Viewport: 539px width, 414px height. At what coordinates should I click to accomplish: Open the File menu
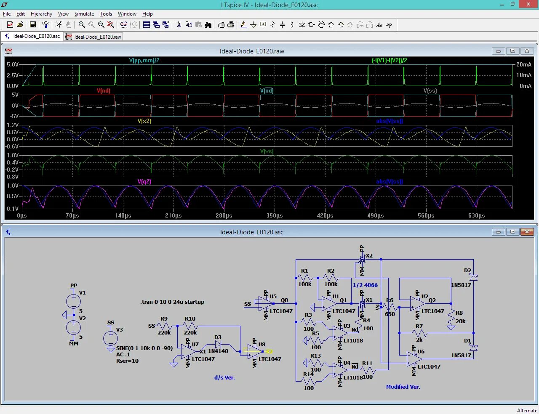tap(7, 14)
